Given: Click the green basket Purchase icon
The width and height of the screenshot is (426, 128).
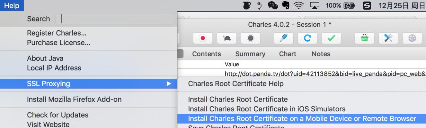Looking at the screenshot, I should click(364, 38).
